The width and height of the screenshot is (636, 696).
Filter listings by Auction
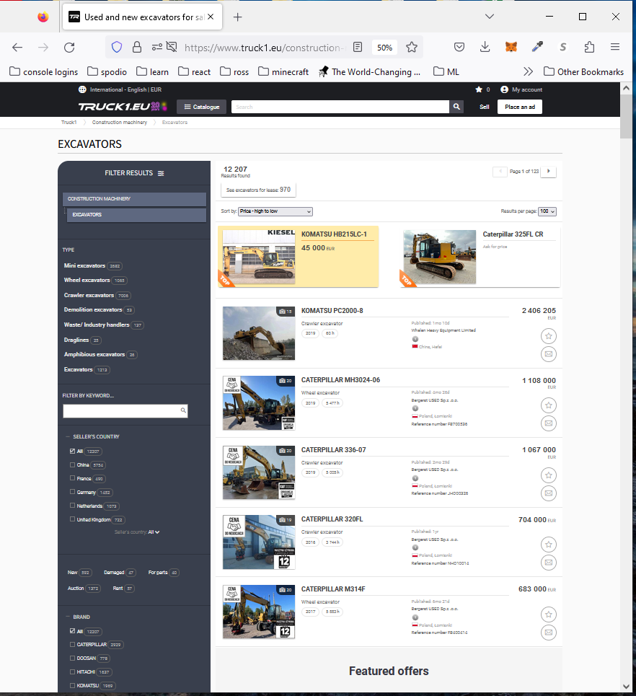pyautogui.click(x=76, y=588)
